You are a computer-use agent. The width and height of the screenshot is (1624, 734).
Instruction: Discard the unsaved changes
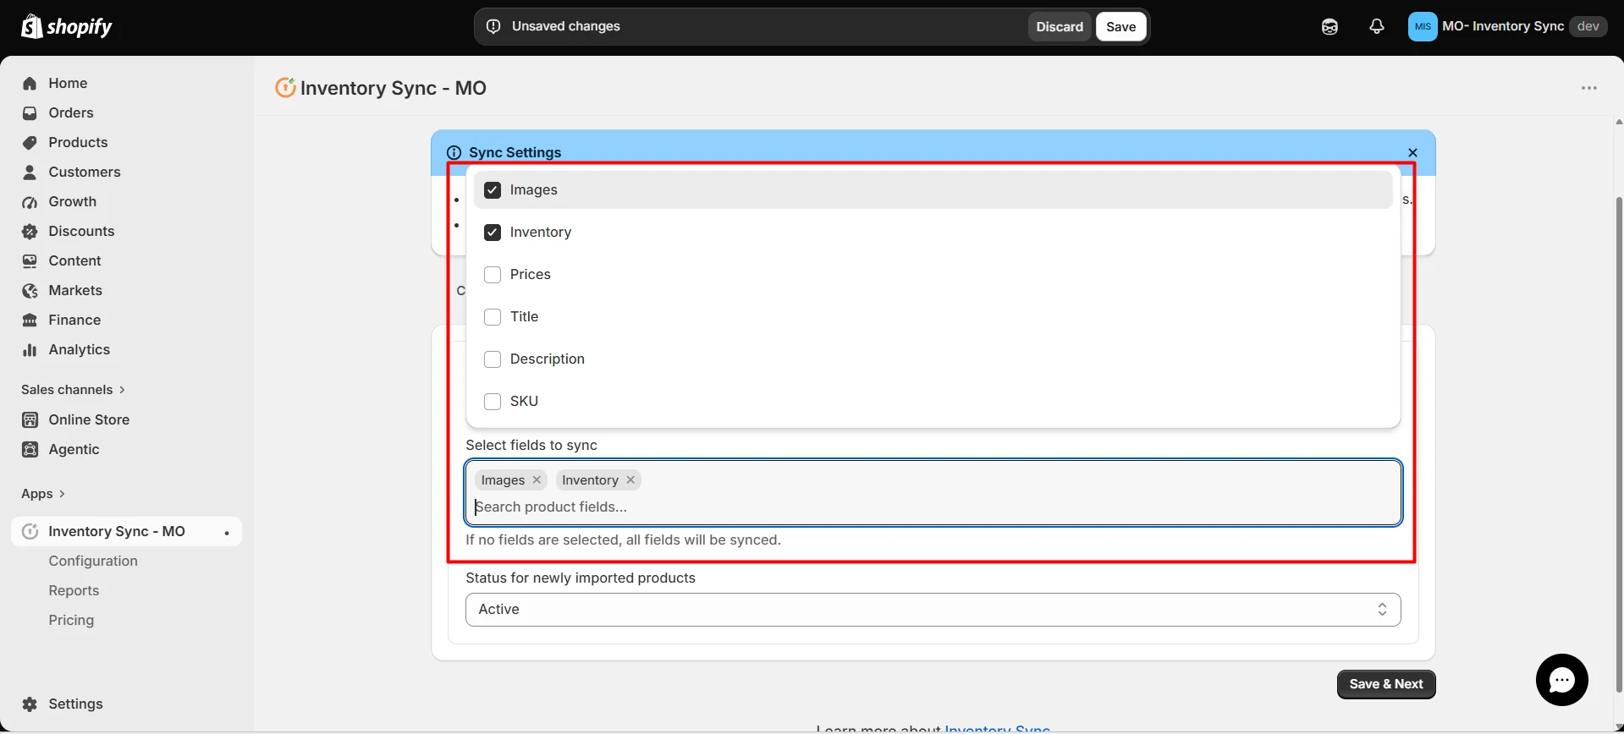coord(1060,26)
